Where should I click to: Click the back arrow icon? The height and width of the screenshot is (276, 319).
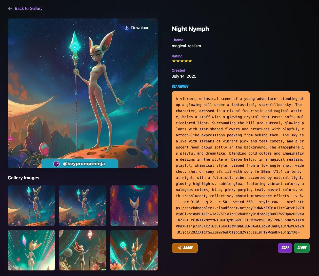[x=10, y=8]
